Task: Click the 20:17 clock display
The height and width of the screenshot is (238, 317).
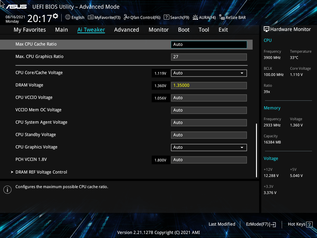Action: 39,19
